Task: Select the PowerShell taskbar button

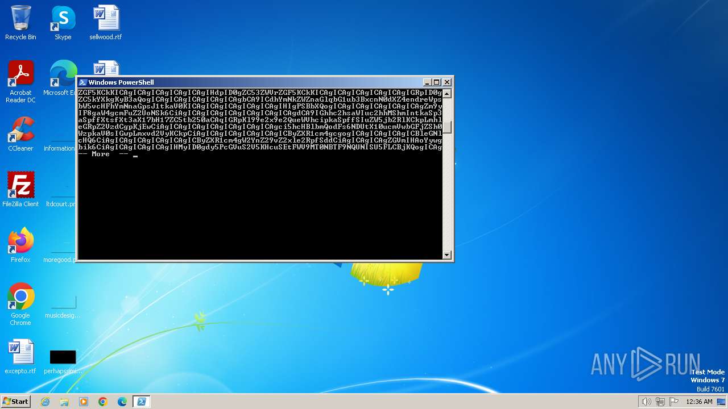Action: coord(142,402)
